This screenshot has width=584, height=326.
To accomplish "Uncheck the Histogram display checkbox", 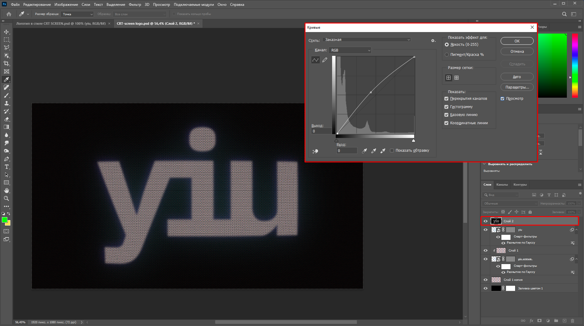I will (x=446, y=107).
